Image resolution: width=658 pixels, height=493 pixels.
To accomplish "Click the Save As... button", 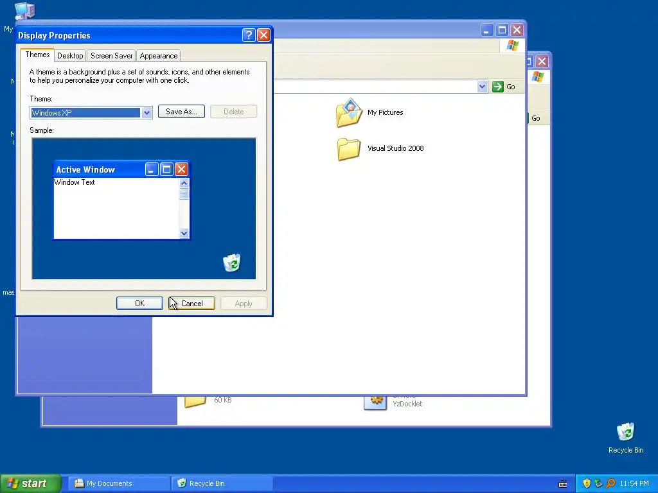I will coord(181,112).
